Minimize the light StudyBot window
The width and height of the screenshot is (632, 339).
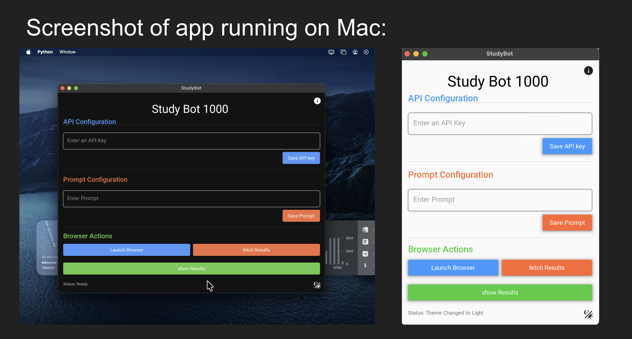tap(416, 54)
